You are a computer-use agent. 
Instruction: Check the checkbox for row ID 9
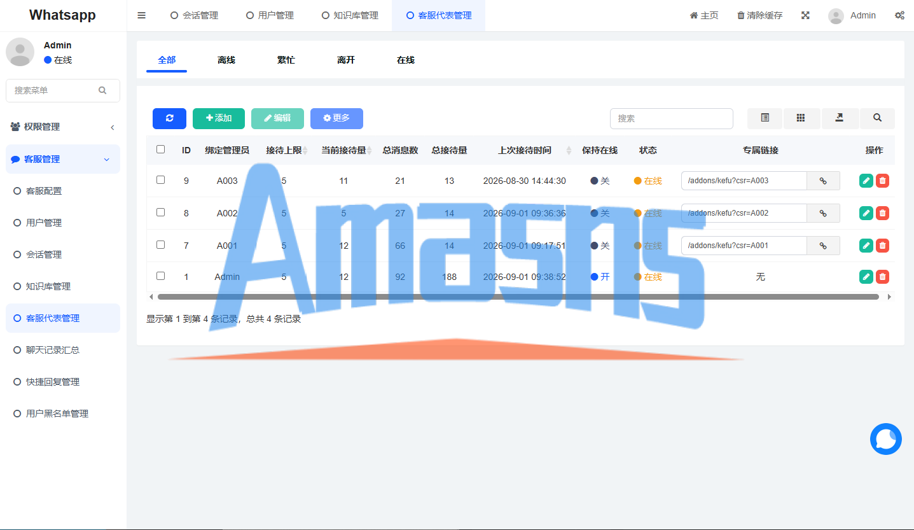coord(160,180)
